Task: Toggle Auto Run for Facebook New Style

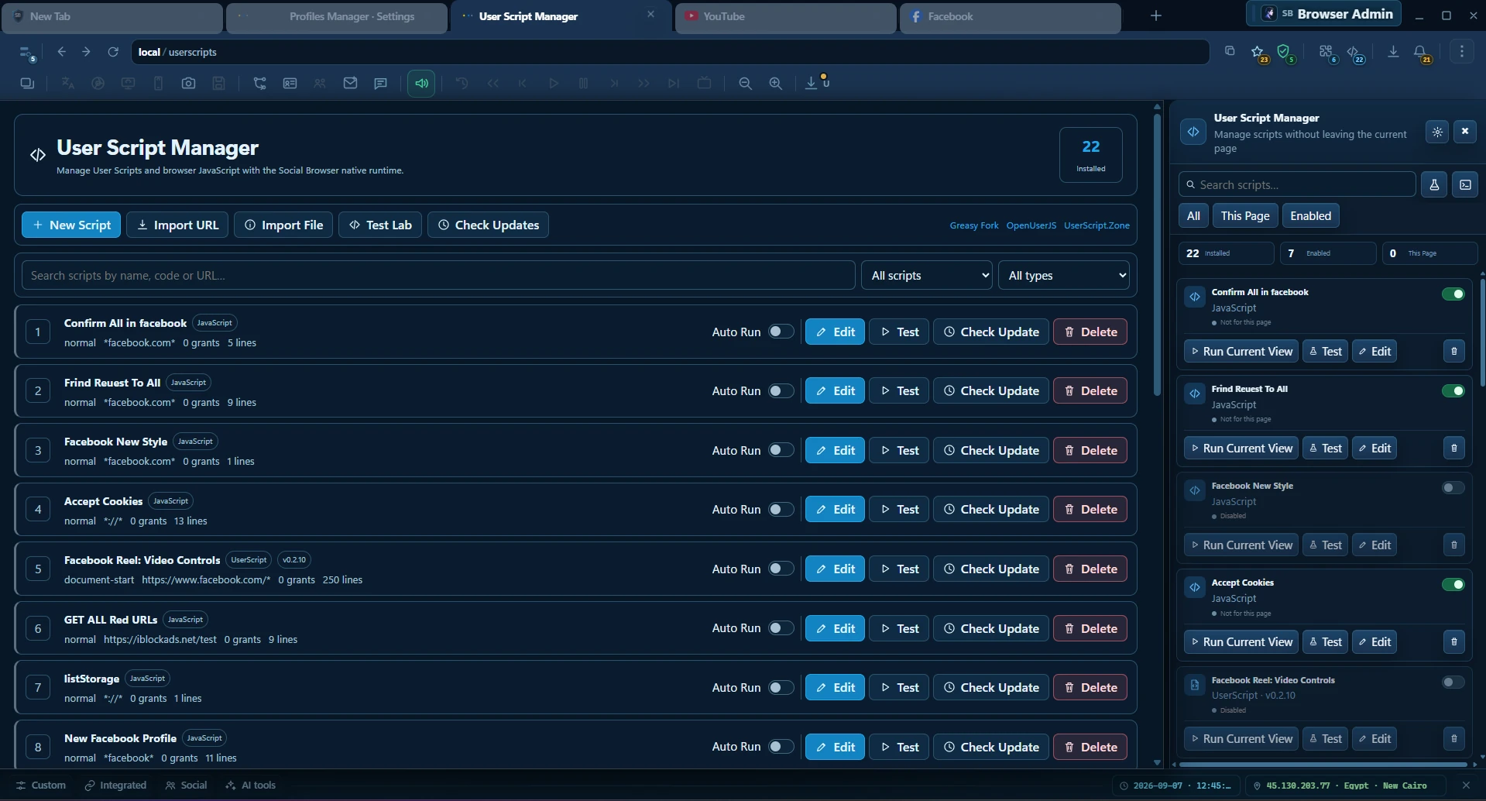Action: (x=781, y=450)
